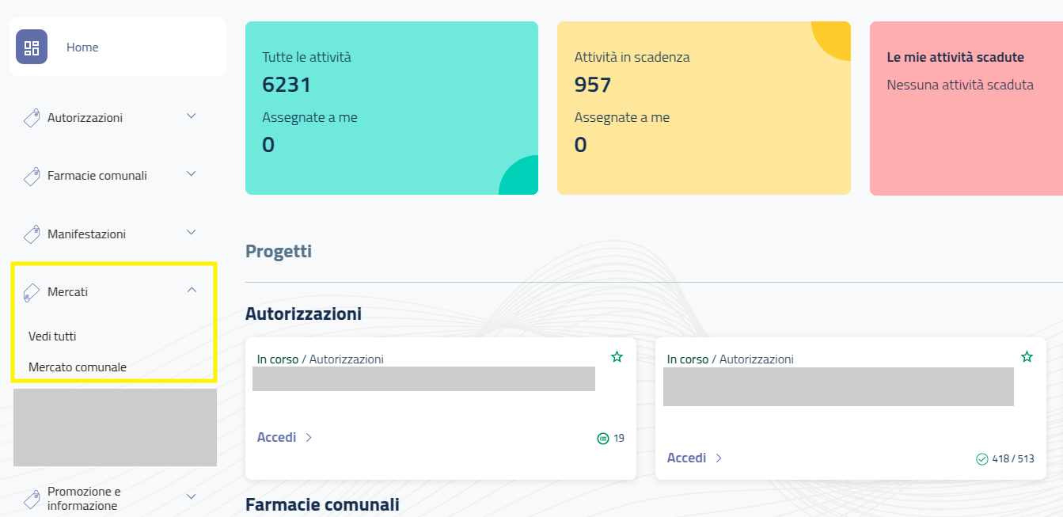Click the checkmark icon next to 418 / 513
The height and width of the screenshot is (517, 1063).
982,458
